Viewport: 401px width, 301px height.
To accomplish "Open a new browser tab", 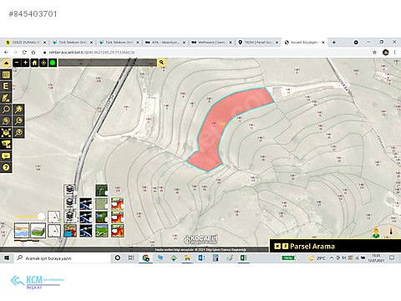I will coord(333,43).
